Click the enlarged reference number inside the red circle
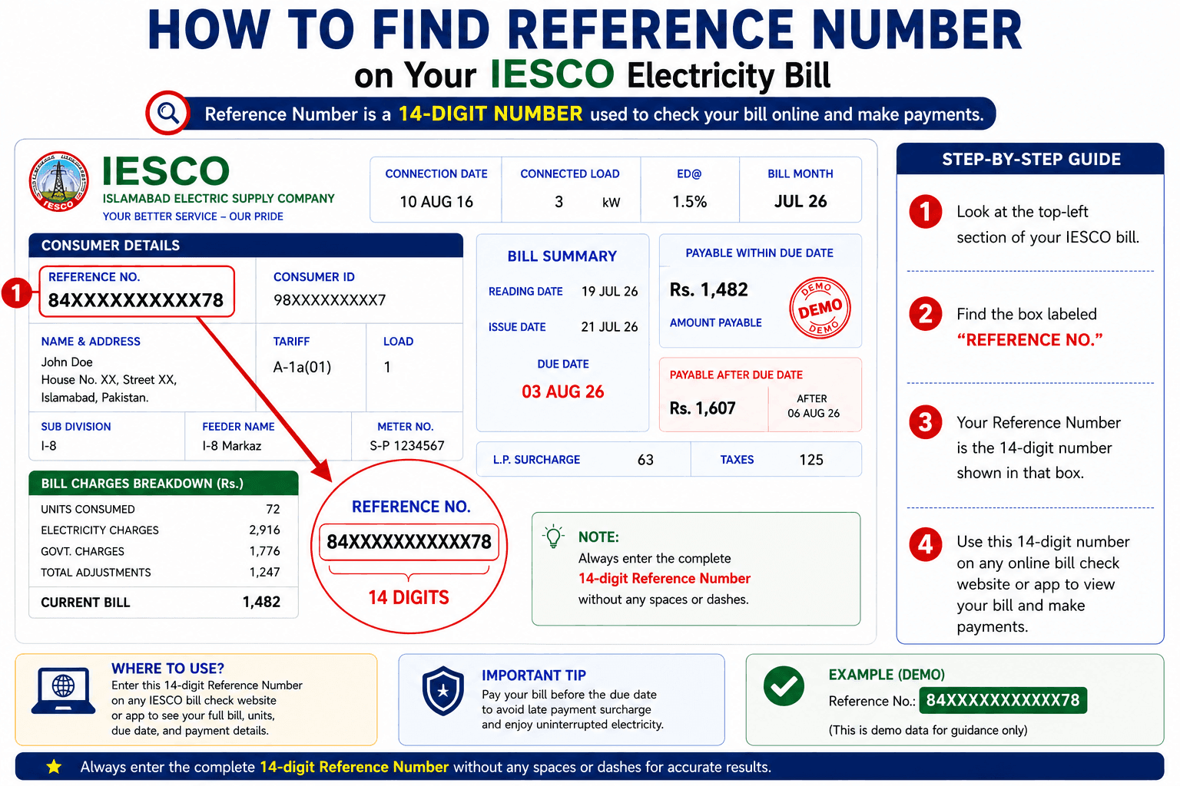Viewport: 1180px width, 786px height. 409,542
